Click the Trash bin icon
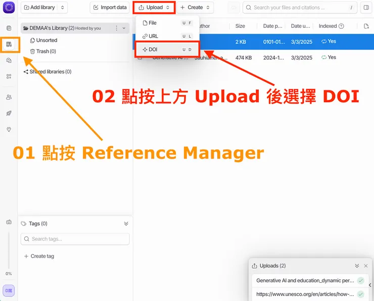The image size is (374, 301). coord(32,51)
